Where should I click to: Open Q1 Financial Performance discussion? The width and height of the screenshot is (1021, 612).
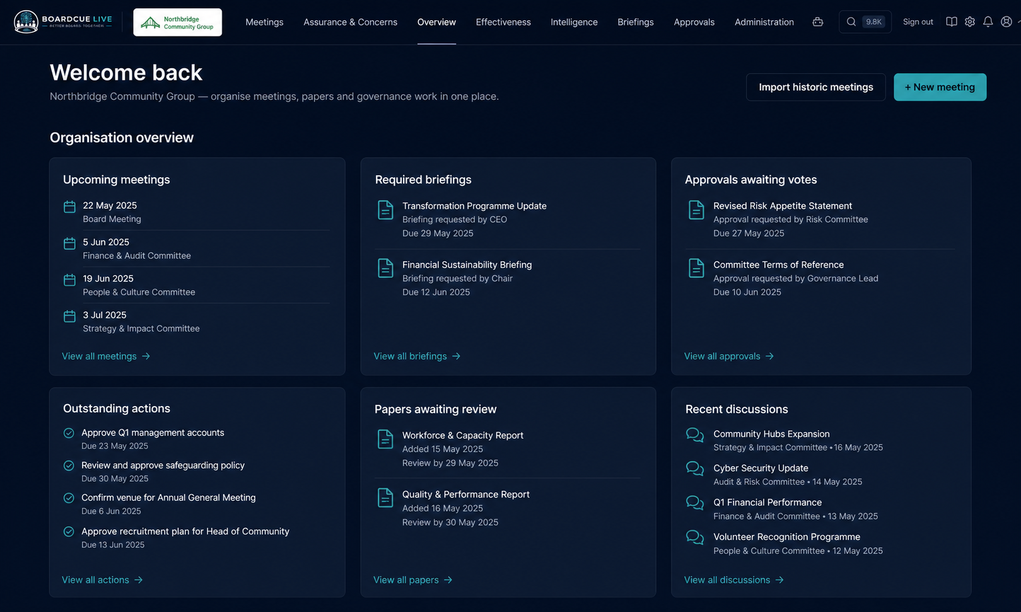tap(767, 502)
